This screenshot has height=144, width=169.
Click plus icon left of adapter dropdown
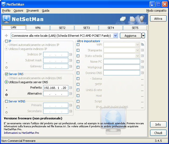6,35
